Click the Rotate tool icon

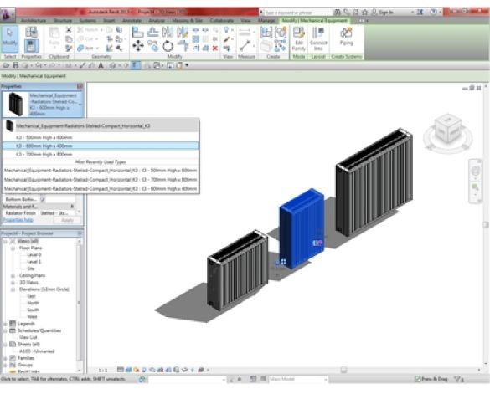click(168, 46)
